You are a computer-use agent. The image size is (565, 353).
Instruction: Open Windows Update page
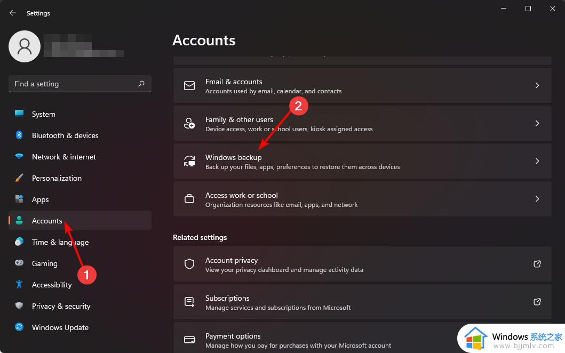(x=80, y=327)
